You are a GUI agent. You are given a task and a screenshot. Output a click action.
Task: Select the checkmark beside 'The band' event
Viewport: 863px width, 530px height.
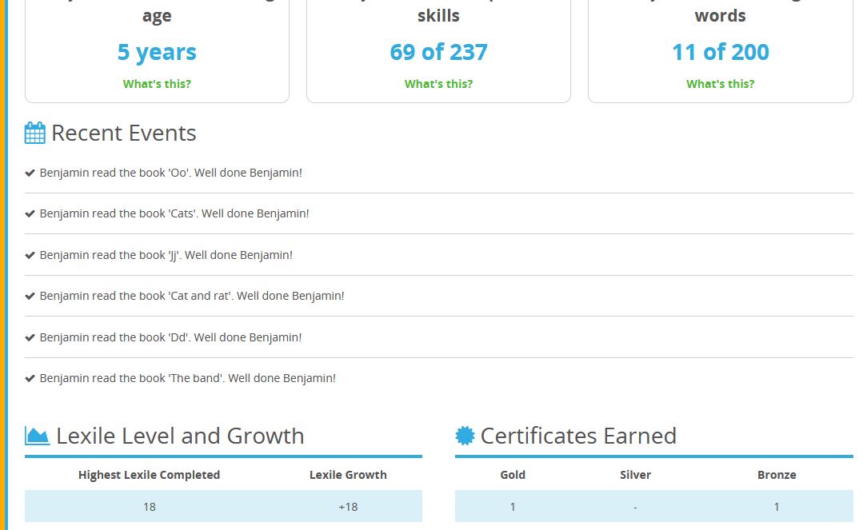point(30,378)
